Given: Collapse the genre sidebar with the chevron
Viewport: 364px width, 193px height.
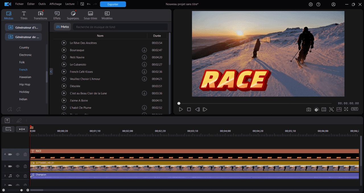Looking at the screenshot, I should tap(51, 71).
